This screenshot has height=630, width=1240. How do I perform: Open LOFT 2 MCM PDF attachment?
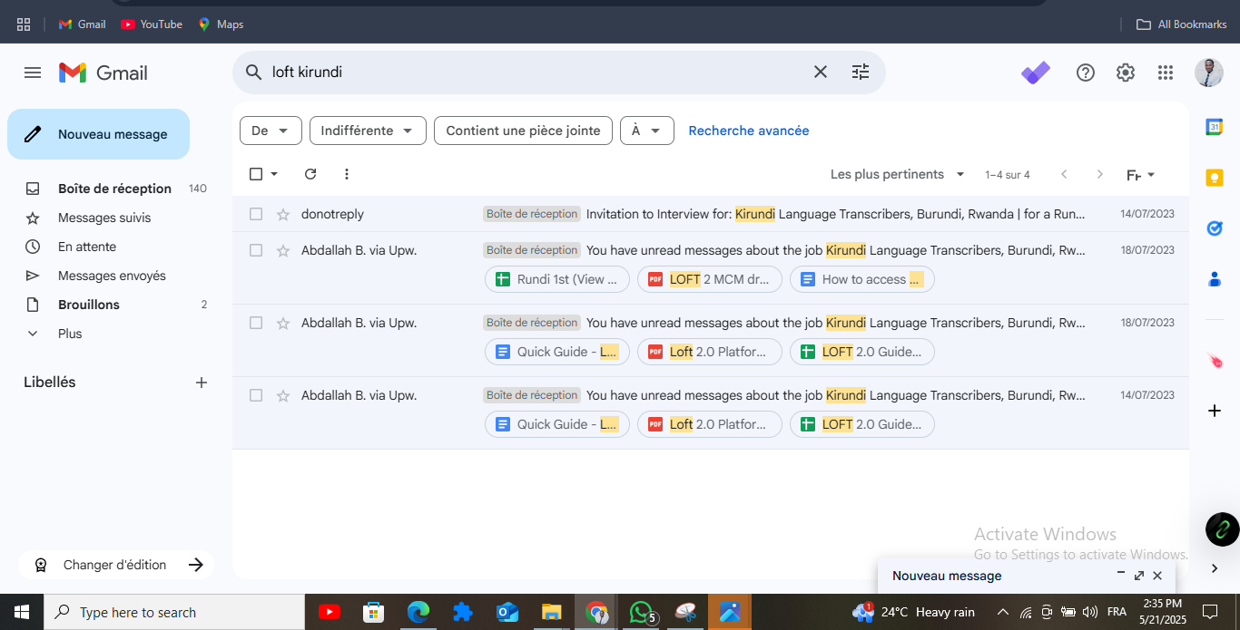click(710, 279)
